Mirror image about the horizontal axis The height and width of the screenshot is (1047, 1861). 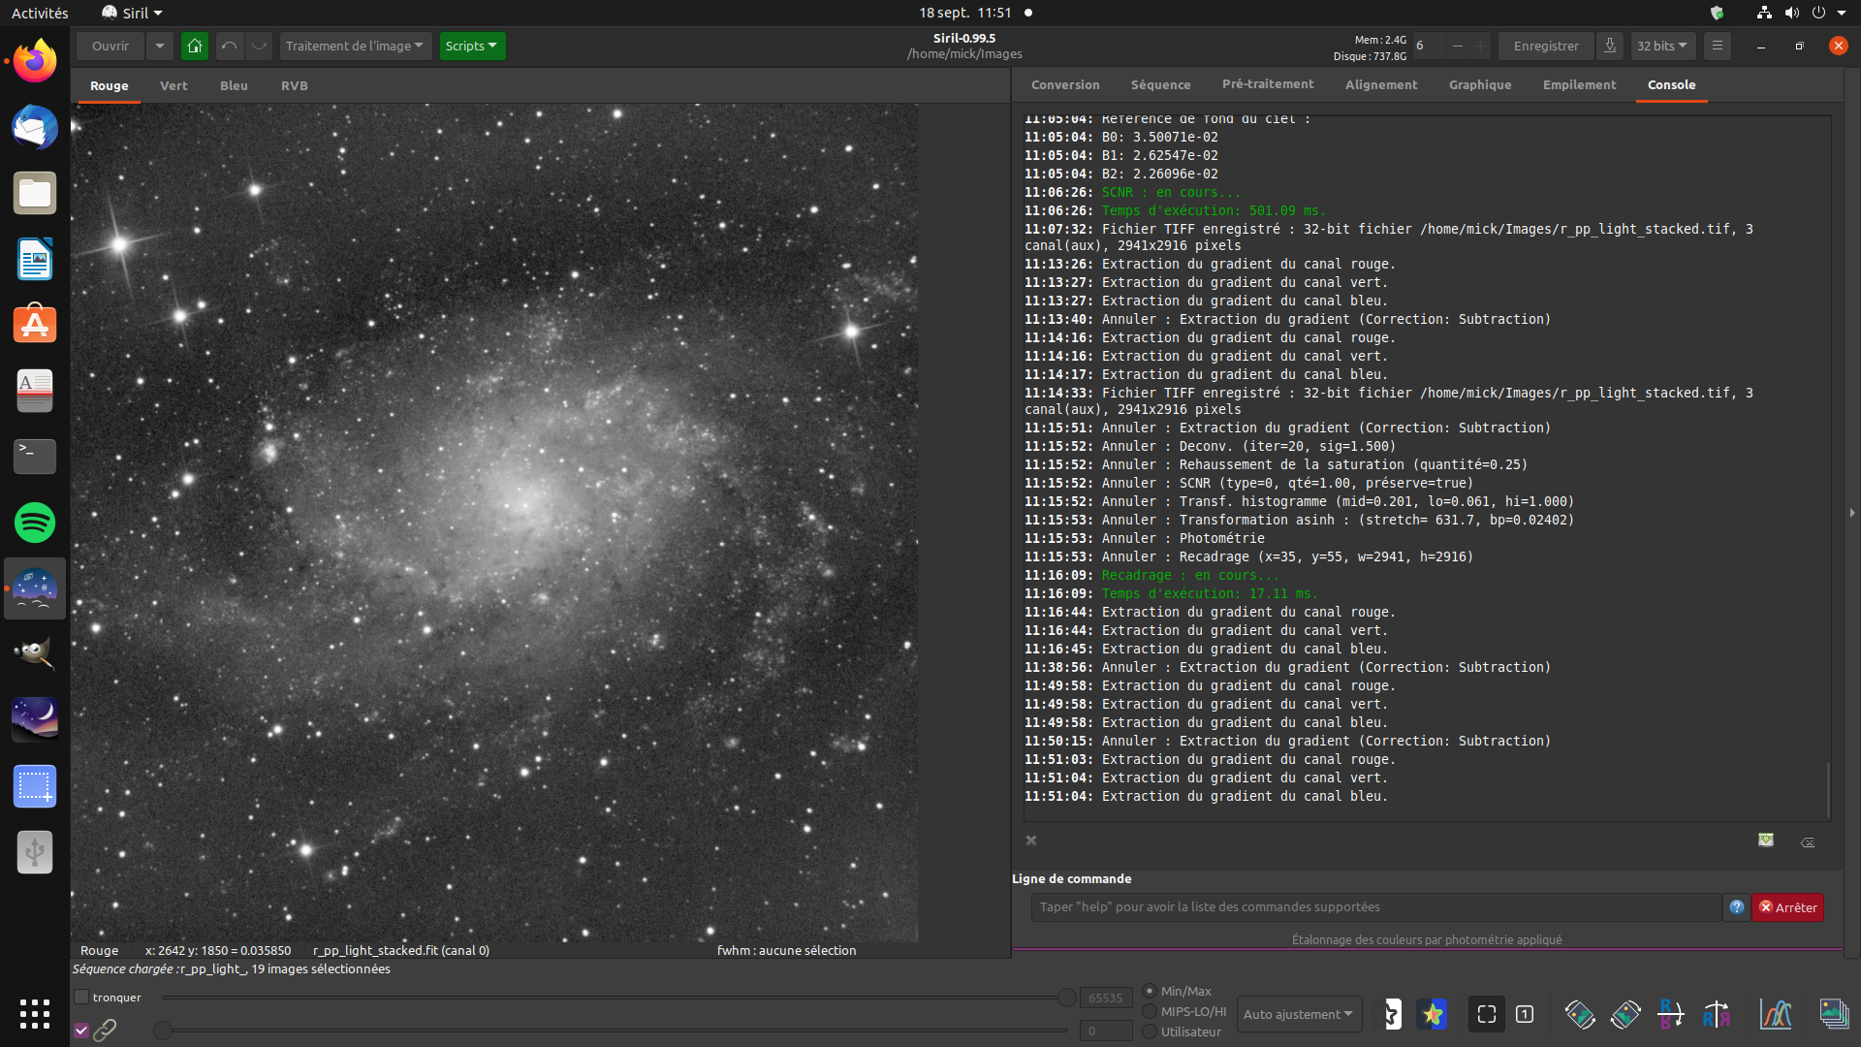coord(1670,1014)
